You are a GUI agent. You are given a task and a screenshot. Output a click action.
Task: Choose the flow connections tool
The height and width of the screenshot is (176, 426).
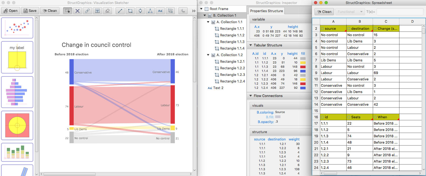click(x=170, y=11)
